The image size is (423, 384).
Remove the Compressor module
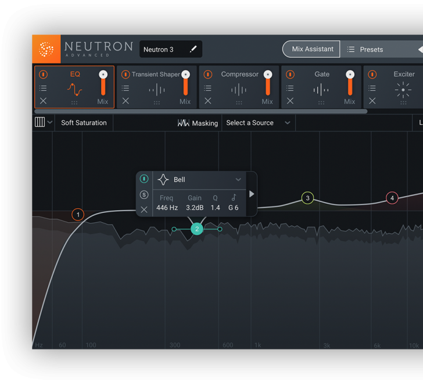coord(208,101)
